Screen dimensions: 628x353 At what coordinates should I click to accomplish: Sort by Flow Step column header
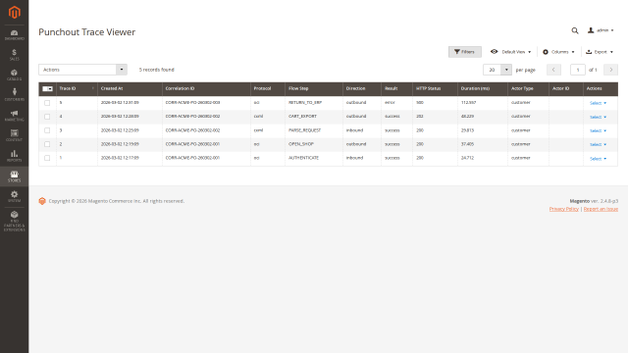pos(314,89)
